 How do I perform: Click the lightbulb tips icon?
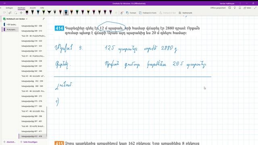235,8
